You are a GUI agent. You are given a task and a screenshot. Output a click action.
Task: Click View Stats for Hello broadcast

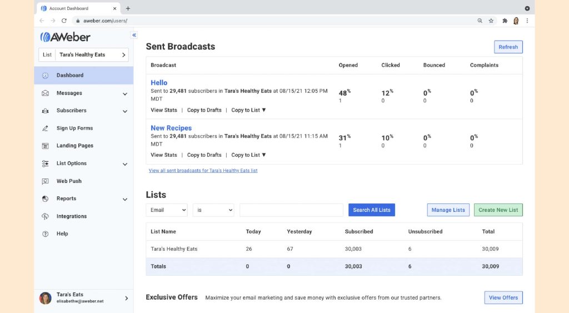pyautogui.click(x=164, y=110)
